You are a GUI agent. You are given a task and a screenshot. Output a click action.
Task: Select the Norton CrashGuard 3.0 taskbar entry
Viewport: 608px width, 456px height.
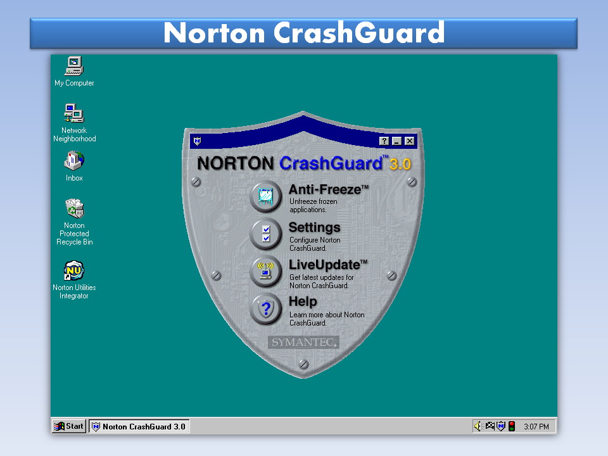tap(139, 426)
